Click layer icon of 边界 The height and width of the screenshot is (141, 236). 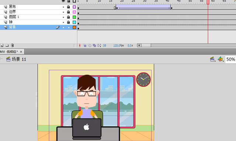(x=6, y=12)
